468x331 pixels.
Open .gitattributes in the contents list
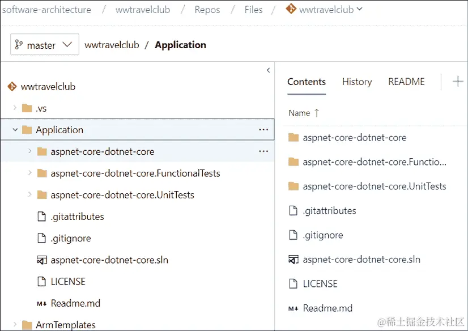coord(329,211)
